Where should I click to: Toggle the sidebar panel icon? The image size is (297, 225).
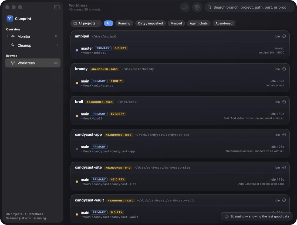[57, 7]
